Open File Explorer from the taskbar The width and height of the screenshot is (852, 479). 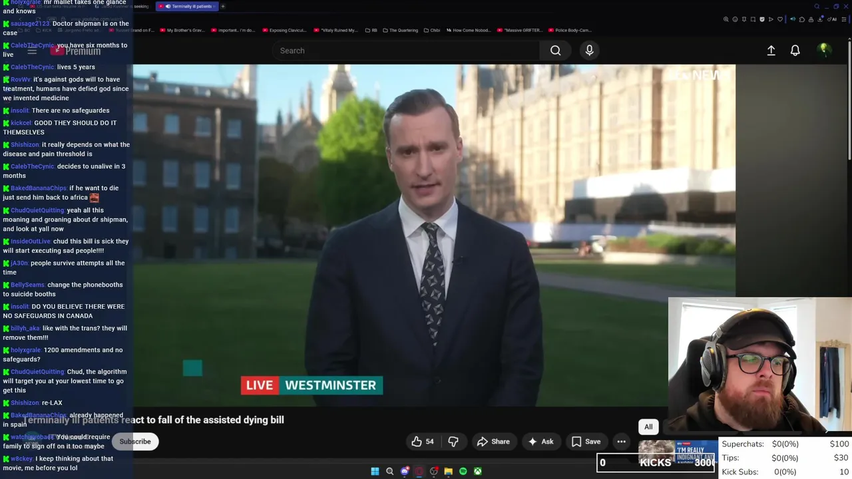449,471
